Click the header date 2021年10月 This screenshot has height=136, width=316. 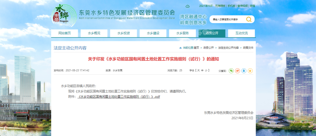tap(206, 6)
